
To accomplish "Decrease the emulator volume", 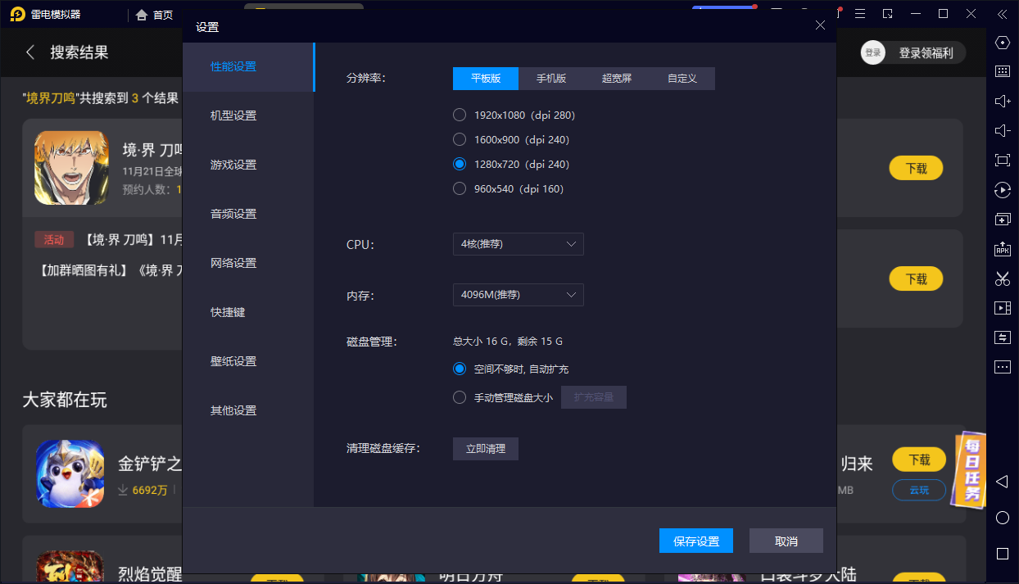I will pos(1002,130).
